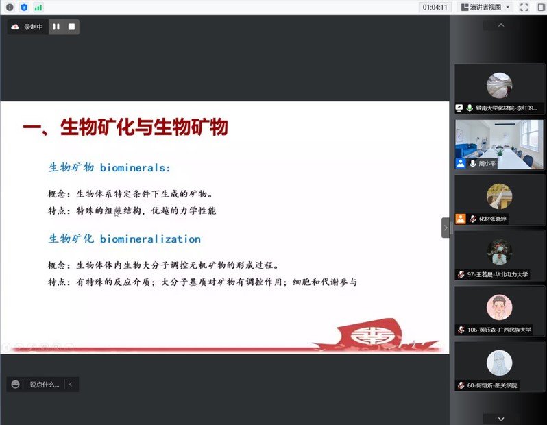This screenshot has height=425, width=547.
Task: Stop the cloud recording
Action: [71, 27]
